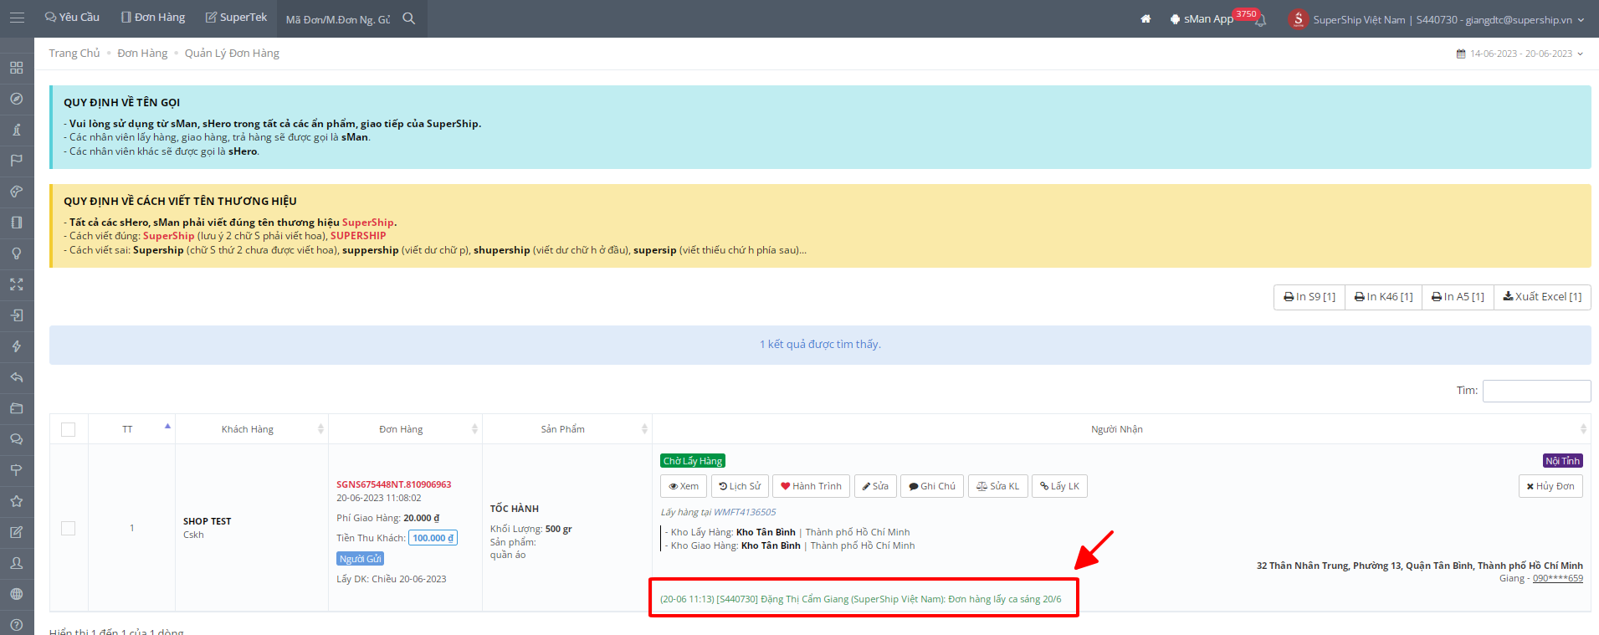Sort by the Người Nhận column
1599x635 pixels.
[1121, 429]
